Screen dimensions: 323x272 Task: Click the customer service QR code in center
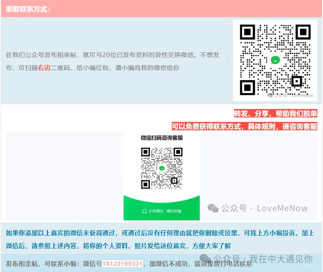(162, 168)
